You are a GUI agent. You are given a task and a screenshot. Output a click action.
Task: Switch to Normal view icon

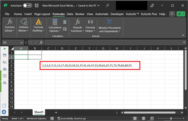point(135,118)
